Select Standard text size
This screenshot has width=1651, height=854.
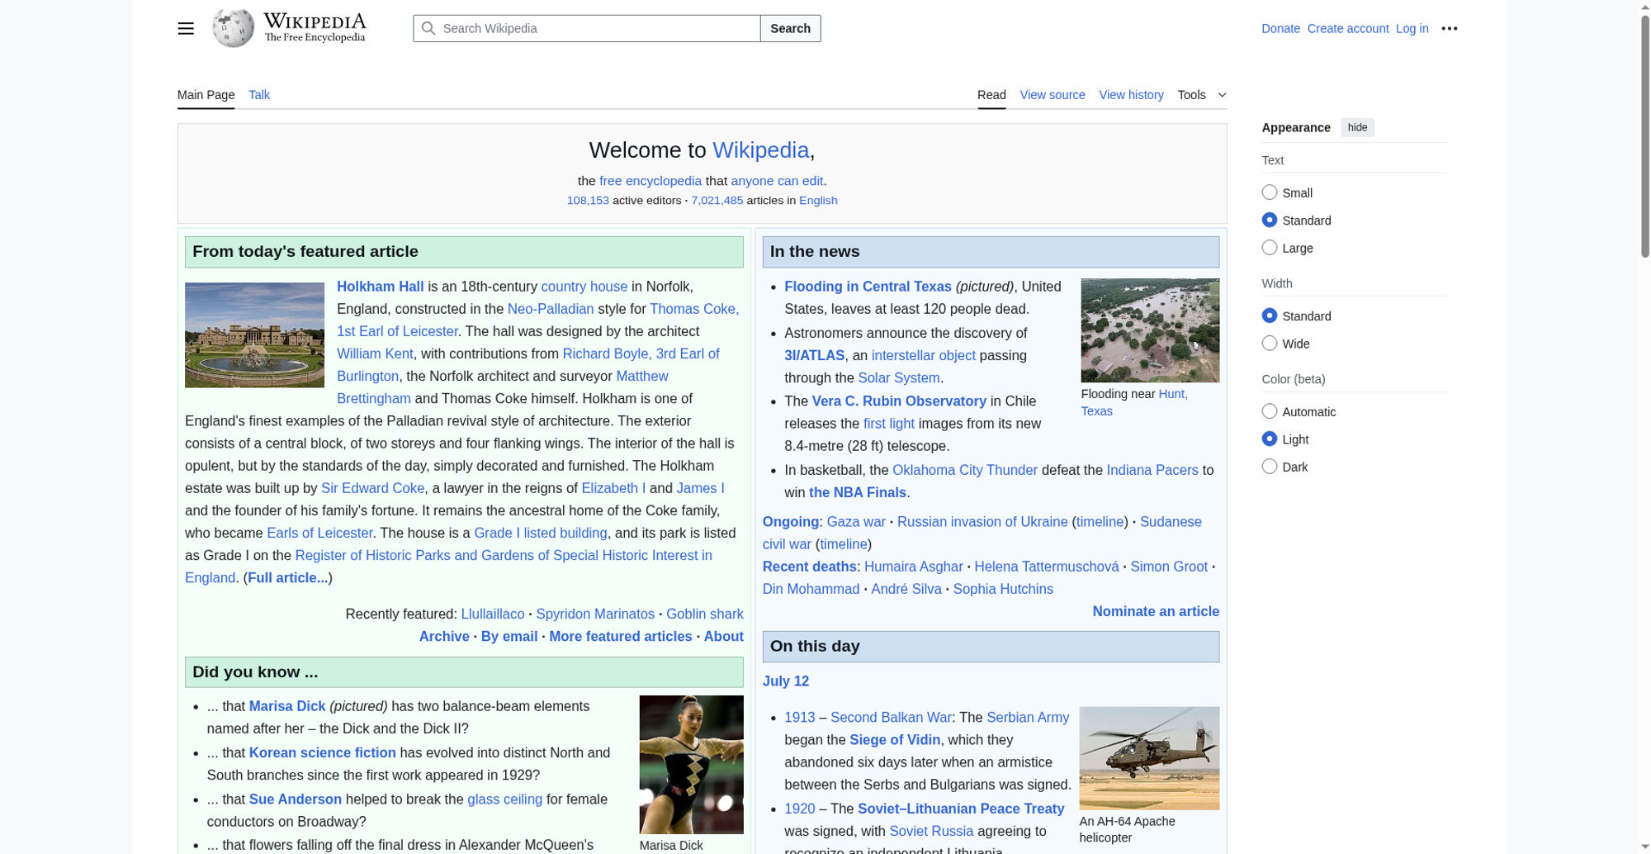tap(1270, 220)
